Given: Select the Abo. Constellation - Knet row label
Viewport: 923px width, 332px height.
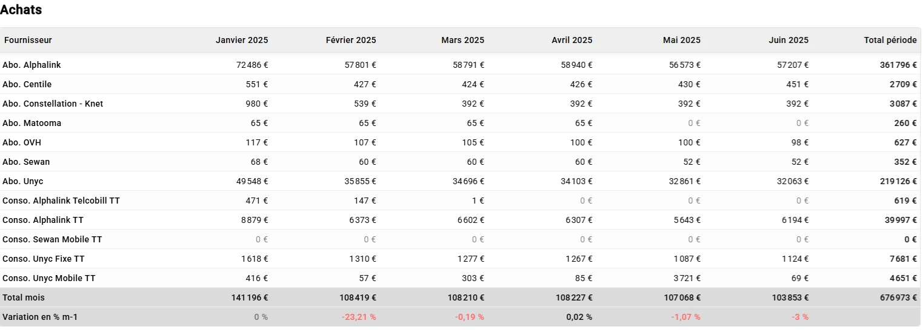Looking at the screenshot, I should click(x=53, y=104).
